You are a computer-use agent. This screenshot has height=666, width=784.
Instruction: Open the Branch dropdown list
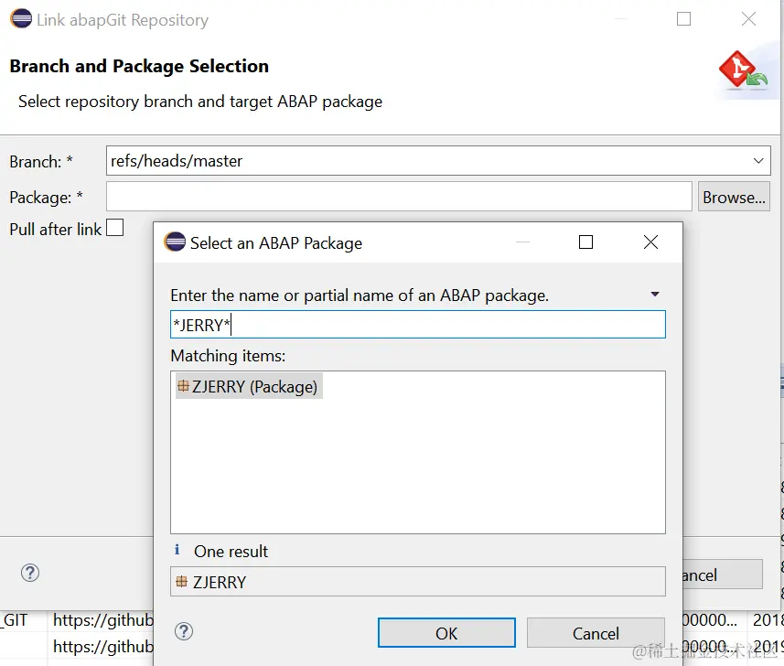click(758, 161)
